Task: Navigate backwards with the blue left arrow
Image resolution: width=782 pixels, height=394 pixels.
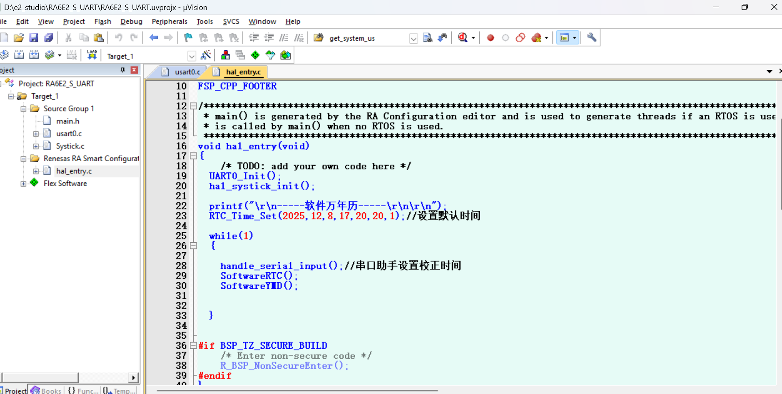Action: click(x=154, y=38)
